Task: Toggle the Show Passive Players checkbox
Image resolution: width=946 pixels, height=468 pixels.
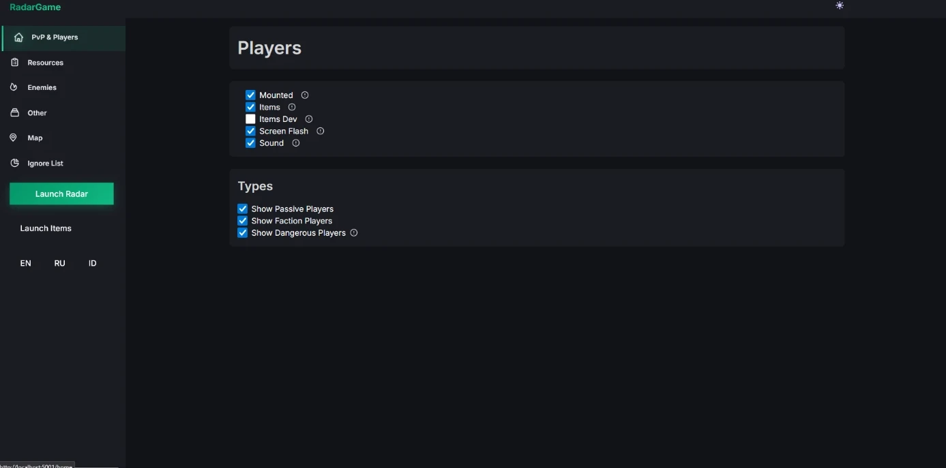Action: 242,209
